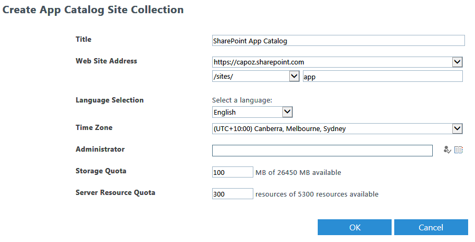Click the Cancel button
475x242 pixels.
(x=431, y=227)
